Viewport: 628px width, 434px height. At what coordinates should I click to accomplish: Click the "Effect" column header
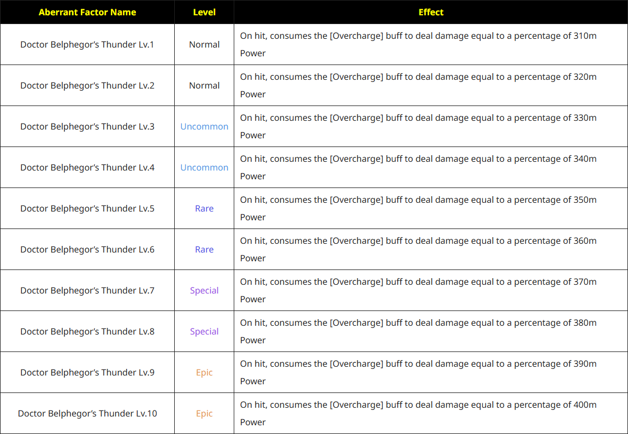(430, 12)
